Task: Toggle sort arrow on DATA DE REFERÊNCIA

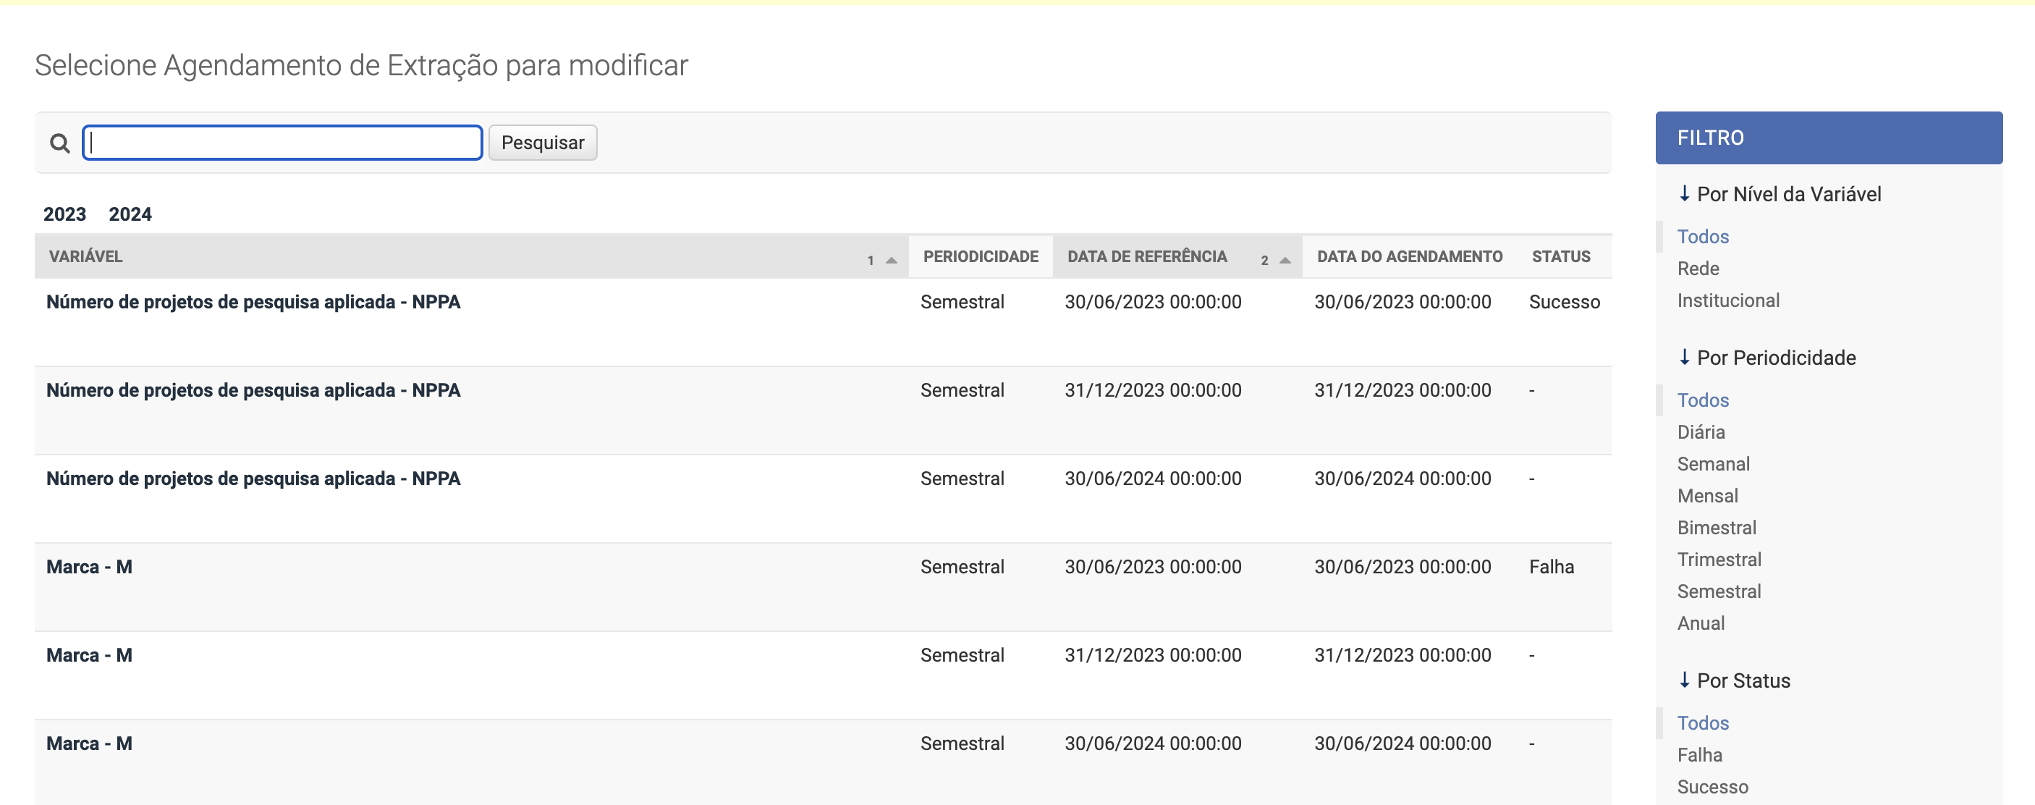Action: [x=1285, y=260]
